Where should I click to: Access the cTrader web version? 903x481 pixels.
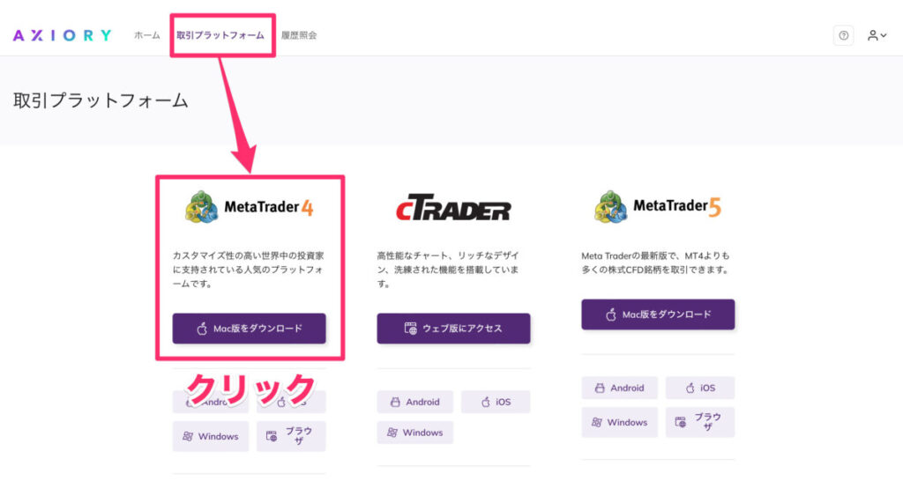(x=454, y=329)
